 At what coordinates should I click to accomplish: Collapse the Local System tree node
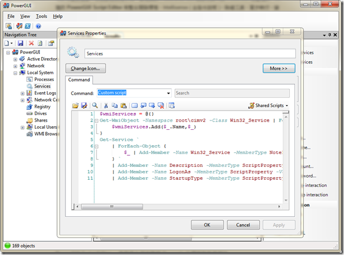(x=15, y=73)
